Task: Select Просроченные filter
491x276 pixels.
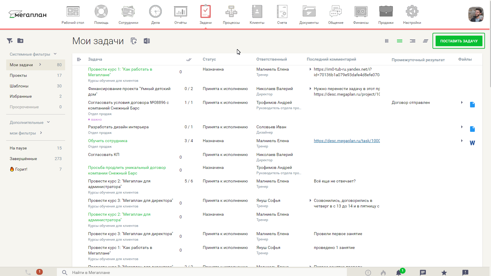Action: (36, 107)
